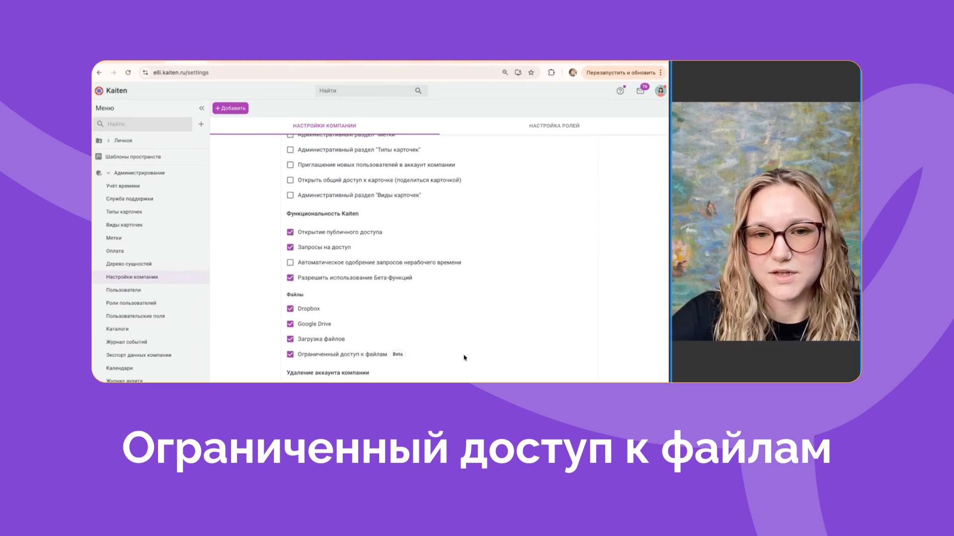Check Административный раздел "Виды карточек"

[x=290, y=195]
